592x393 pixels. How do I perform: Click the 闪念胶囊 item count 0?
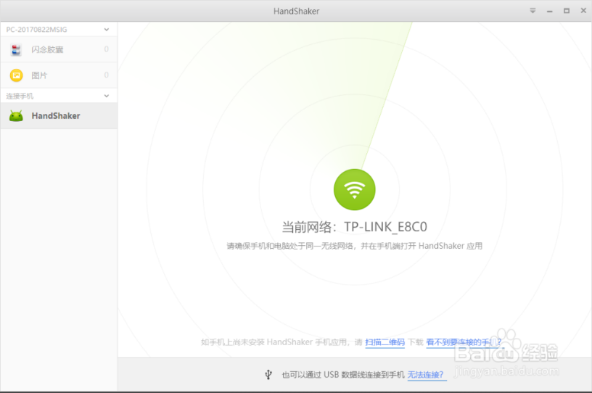[107, 49]
